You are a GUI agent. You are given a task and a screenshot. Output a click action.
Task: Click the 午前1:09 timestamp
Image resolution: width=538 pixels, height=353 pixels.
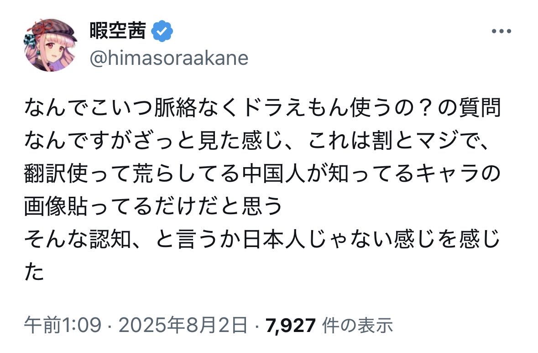[x=63, y=325]
